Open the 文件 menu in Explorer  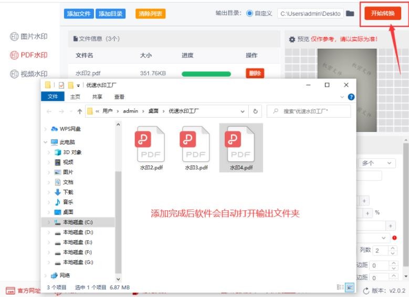tap(53, 97)
